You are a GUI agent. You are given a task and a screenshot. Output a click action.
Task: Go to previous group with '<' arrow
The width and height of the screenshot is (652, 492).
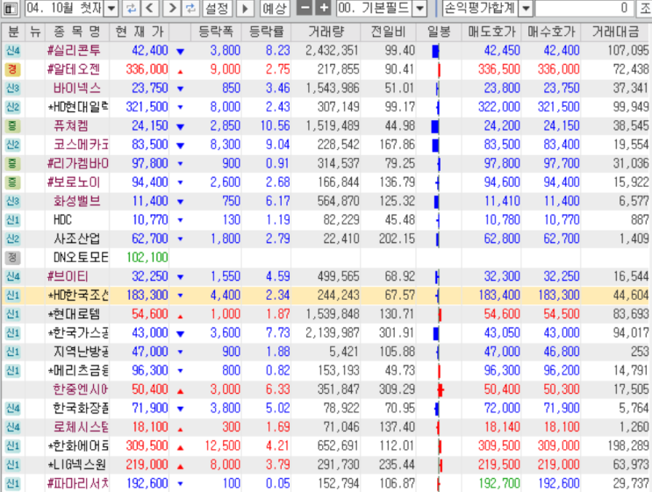[151, 8]
